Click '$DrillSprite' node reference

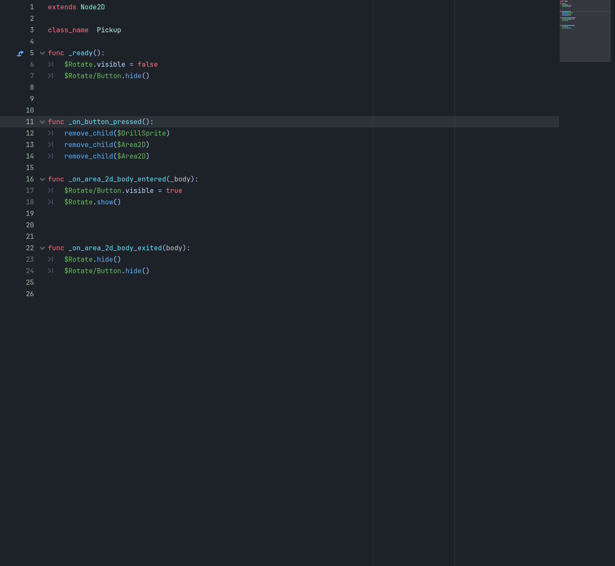(141, 133)
